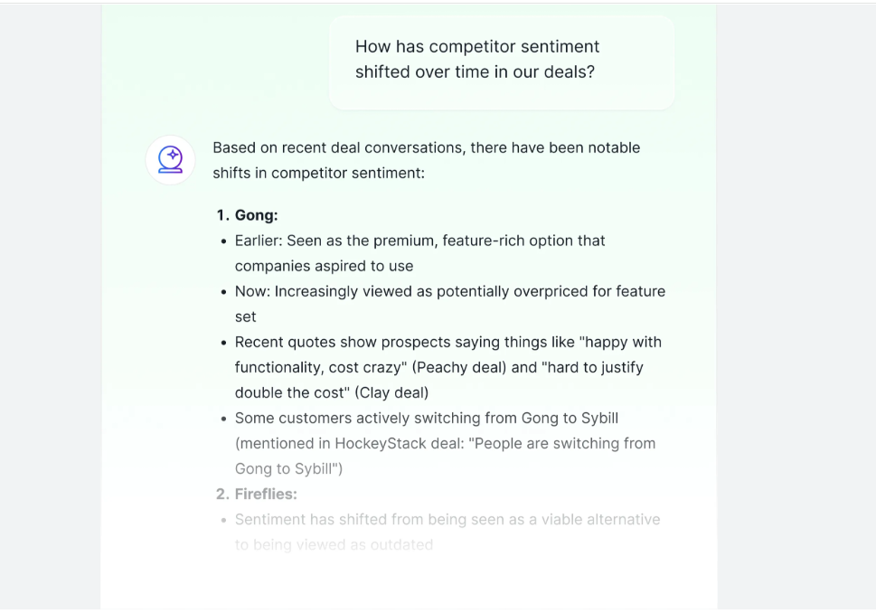Click the AI assistant crystal ball avatar
The height and width of the screenshot is (613, 876).
(170, 160)
